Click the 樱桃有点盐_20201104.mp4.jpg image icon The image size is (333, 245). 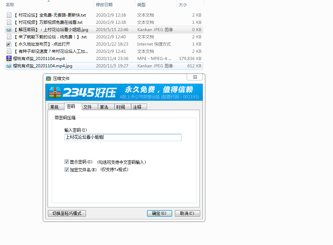9,66
